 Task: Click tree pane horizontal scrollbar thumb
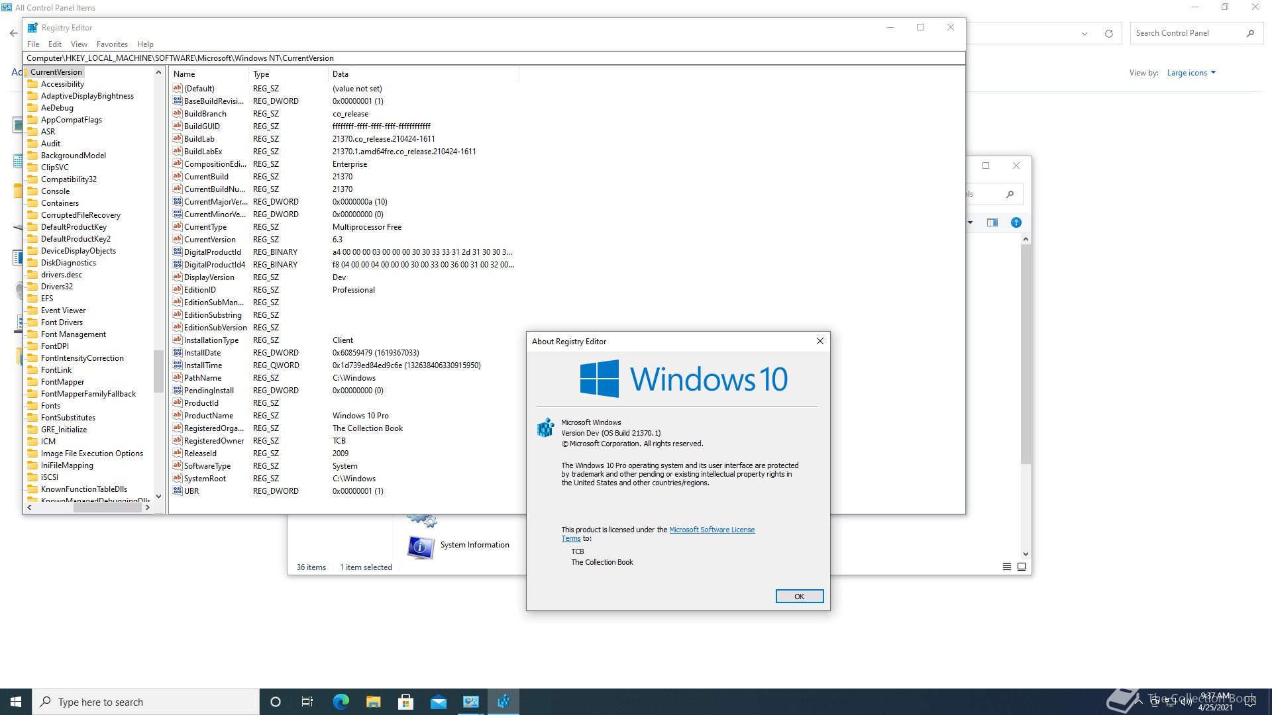(x=107, y=508)
